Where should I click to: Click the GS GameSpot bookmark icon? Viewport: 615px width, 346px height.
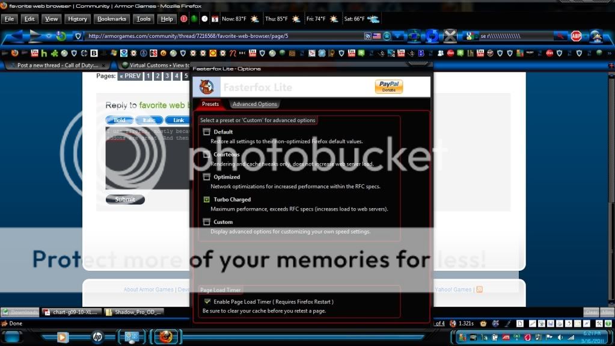153,53
